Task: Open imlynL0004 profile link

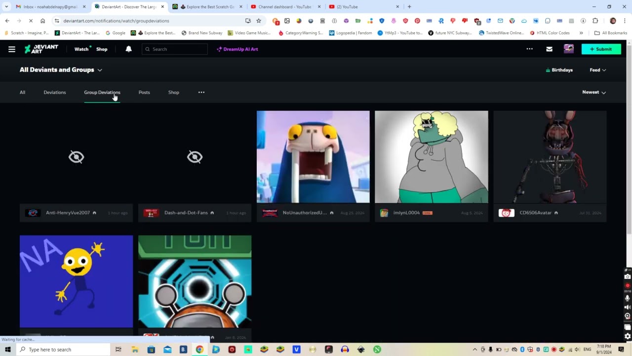Action: (406, 213)
